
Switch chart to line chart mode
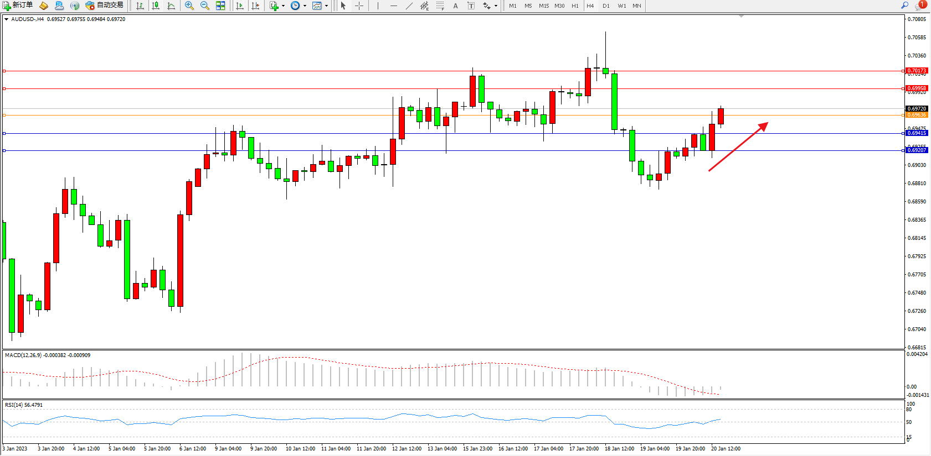[171, 6]
